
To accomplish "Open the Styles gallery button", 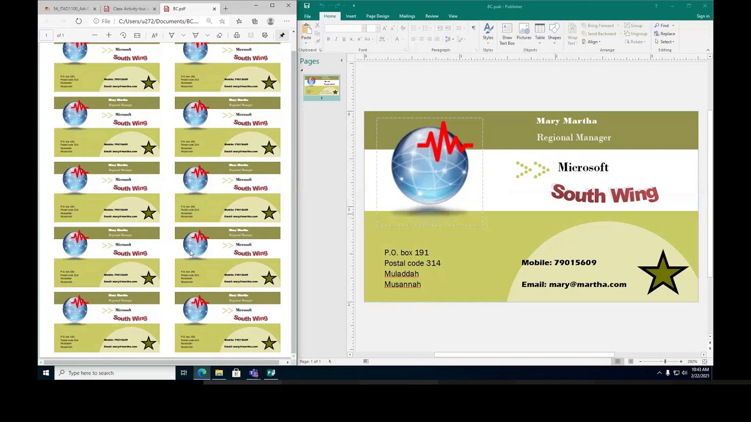I will (x=488, y=33).
